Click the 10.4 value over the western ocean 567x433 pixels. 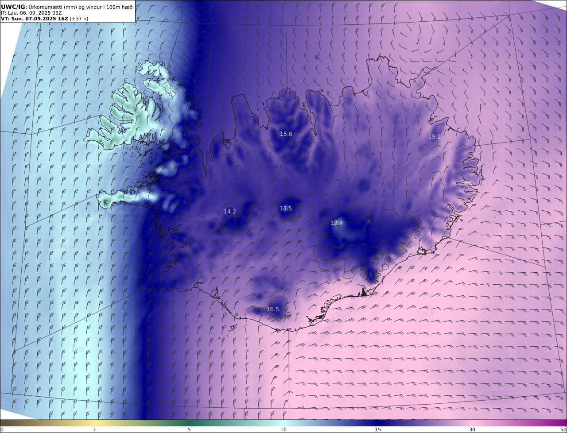click(60, 247)
